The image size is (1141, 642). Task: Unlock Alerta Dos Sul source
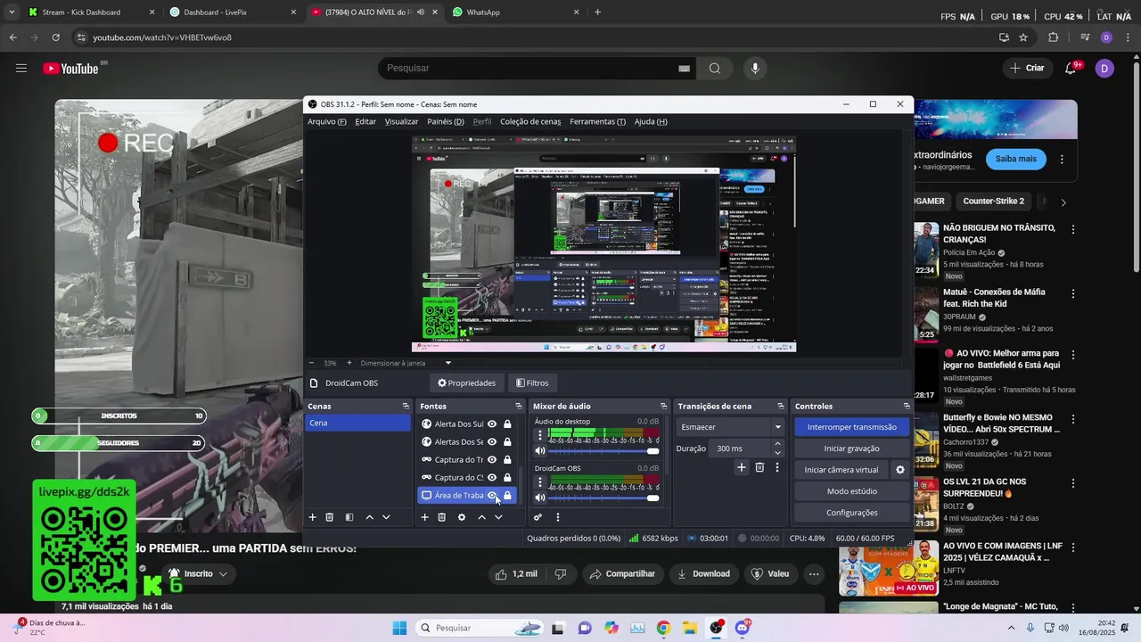coord(507,424)
